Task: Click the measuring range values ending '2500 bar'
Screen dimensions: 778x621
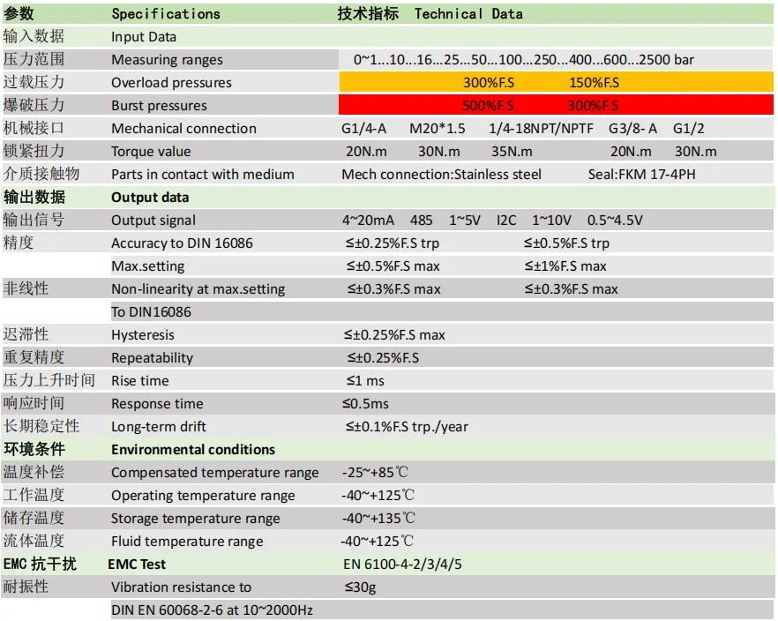Action: click(523, 60)
